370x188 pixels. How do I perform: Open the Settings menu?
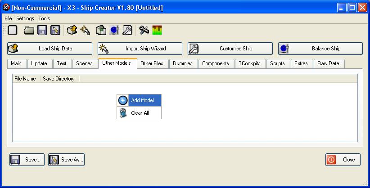25,18
